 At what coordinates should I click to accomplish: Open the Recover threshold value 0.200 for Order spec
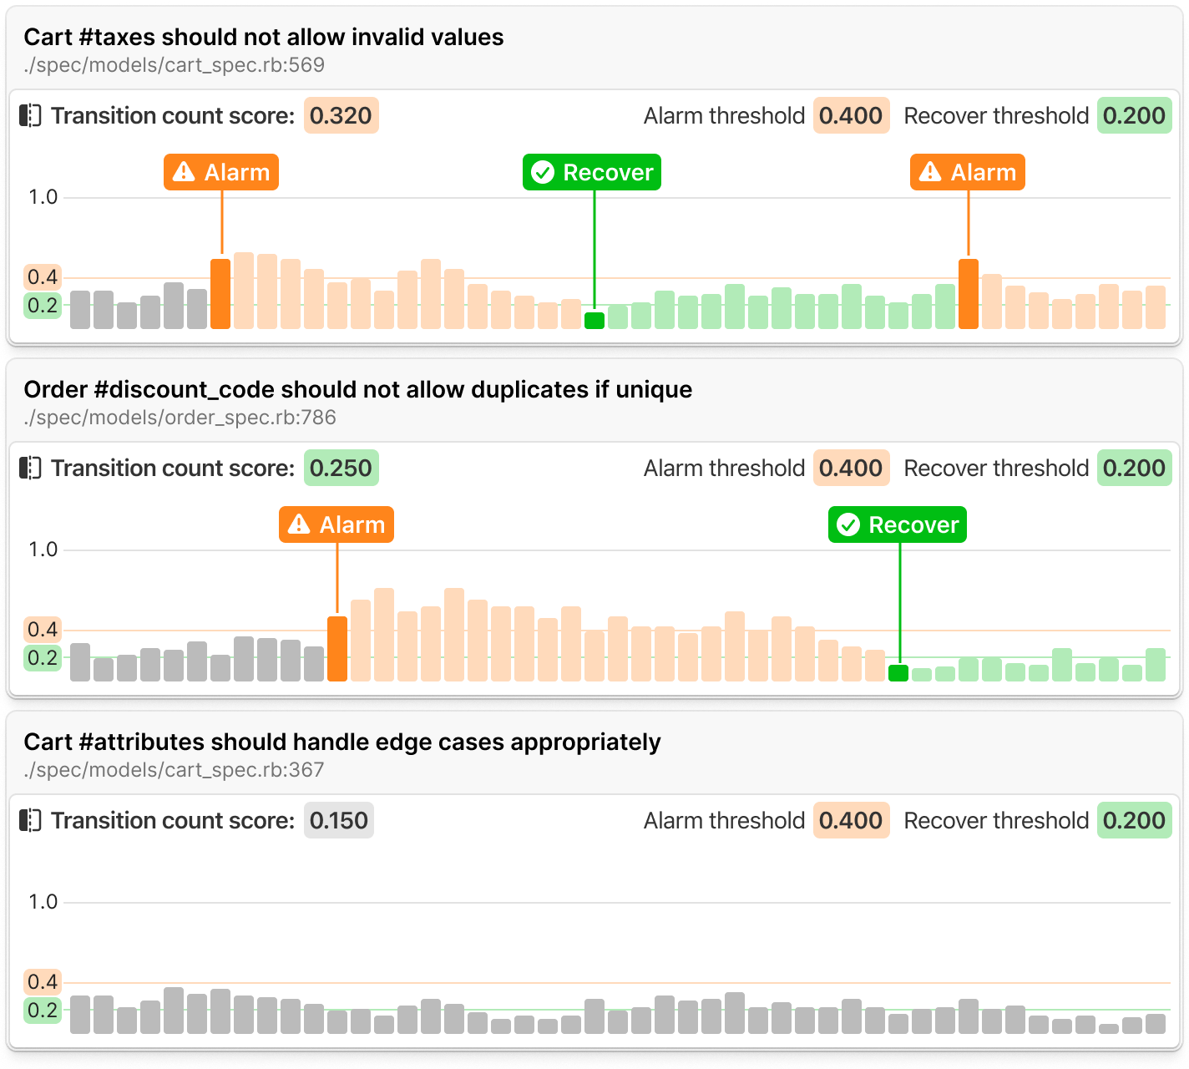pyautogui.click(x=1134, y=468)
